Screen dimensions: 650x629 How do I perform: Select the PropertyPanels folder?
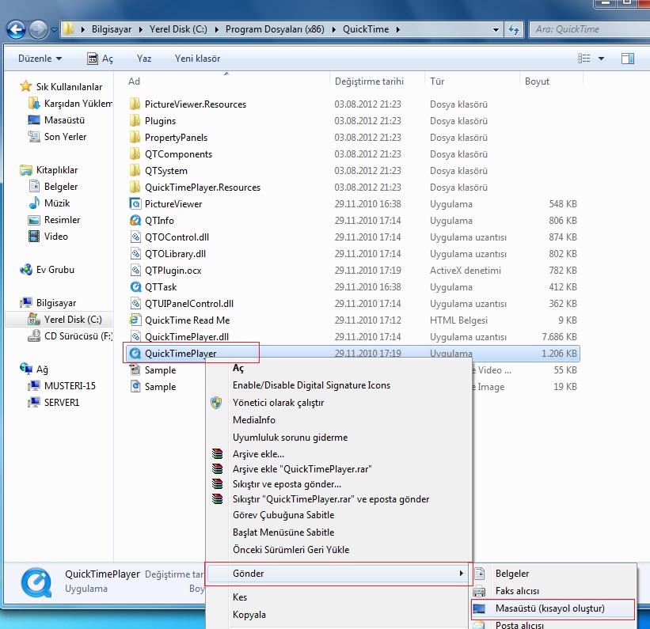pyautogui.click(x=176, y=137)
